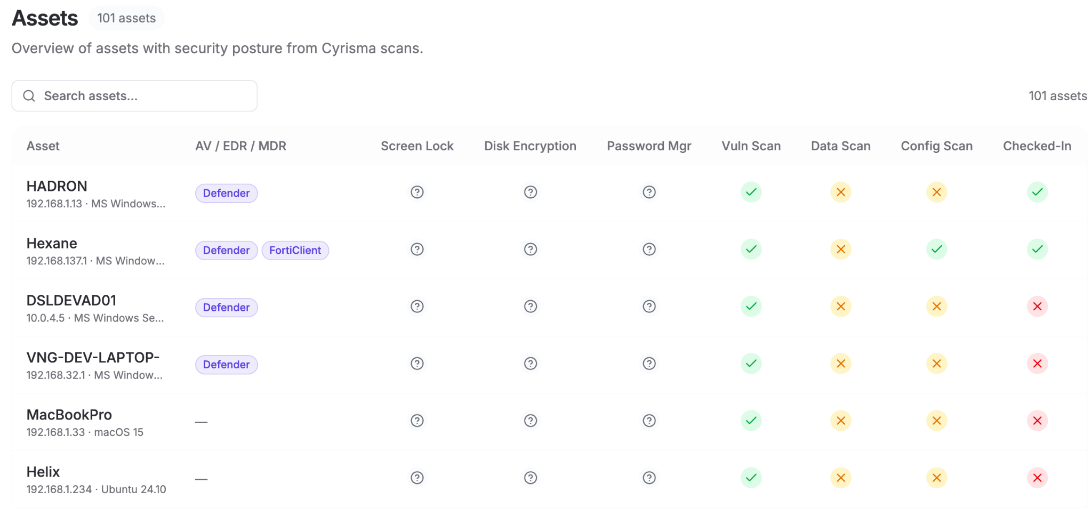
Task: Click the 192.168.1.33 · macOS 15 text
Action: click(x=85, y=432)
